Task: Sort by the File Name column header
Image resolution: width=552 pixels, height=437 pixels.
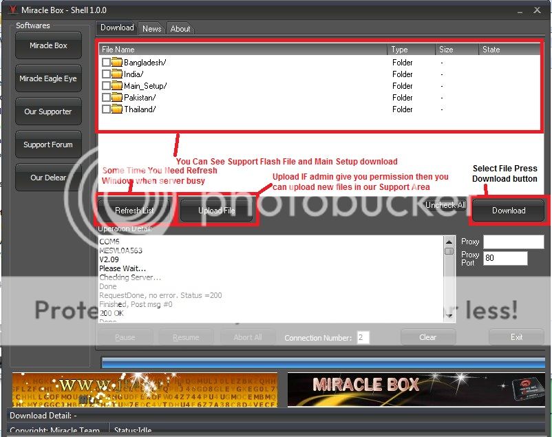Action: (243, 50)
